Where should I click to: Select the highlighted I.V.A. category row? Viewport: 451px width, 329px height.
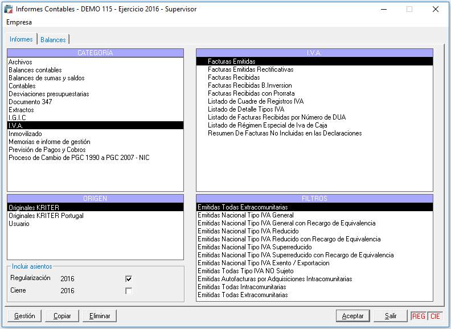click(95, 125)
